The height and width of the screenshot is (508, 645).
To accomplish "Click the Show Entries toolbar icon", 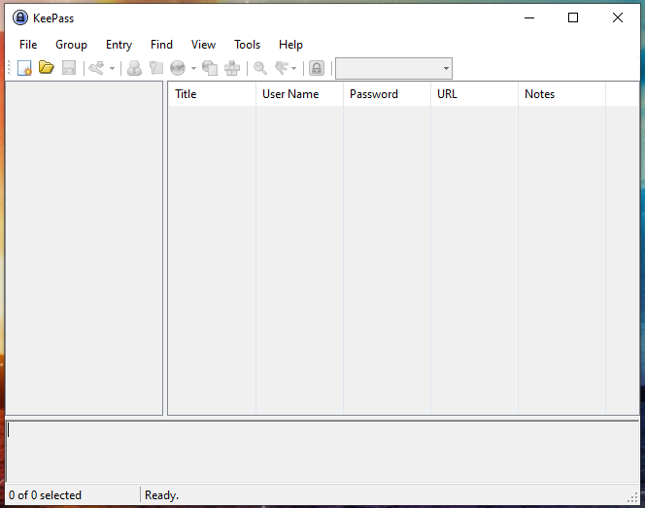I will 282,68.
